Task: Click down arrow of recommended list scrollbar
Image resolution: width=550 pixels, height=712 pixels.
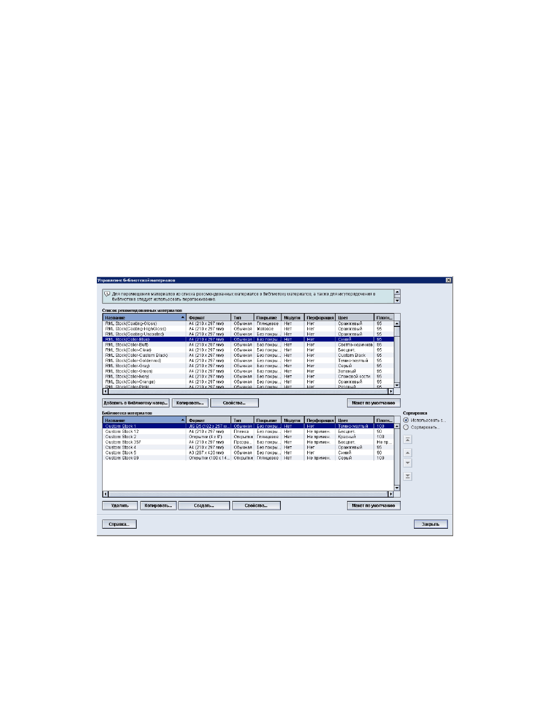Action: pos(397,385)
